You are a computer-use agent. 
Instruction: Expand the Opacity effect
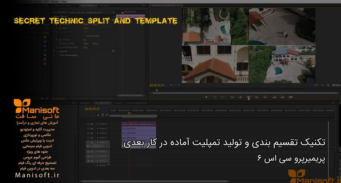[54, 51]
